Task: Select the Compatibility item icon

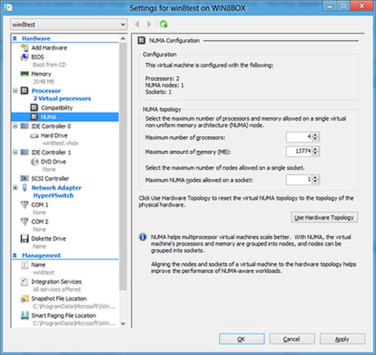Action: click(34, 107)
